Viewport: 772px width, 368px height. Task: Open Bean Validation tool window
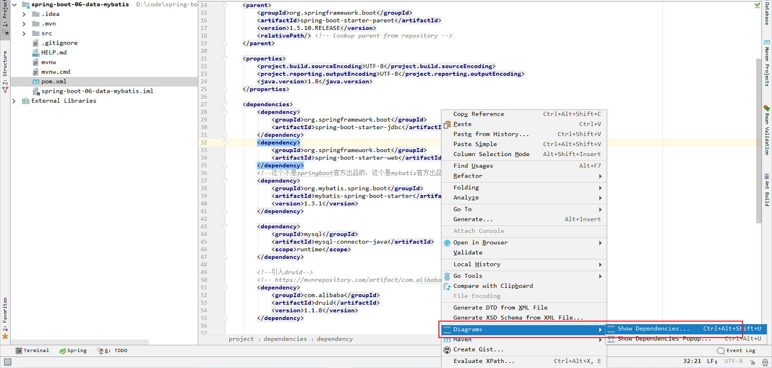767,130
